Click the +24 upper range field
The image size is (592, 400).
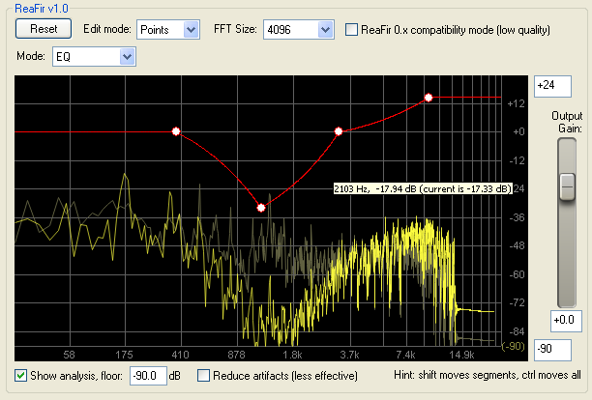click(550, 86)
